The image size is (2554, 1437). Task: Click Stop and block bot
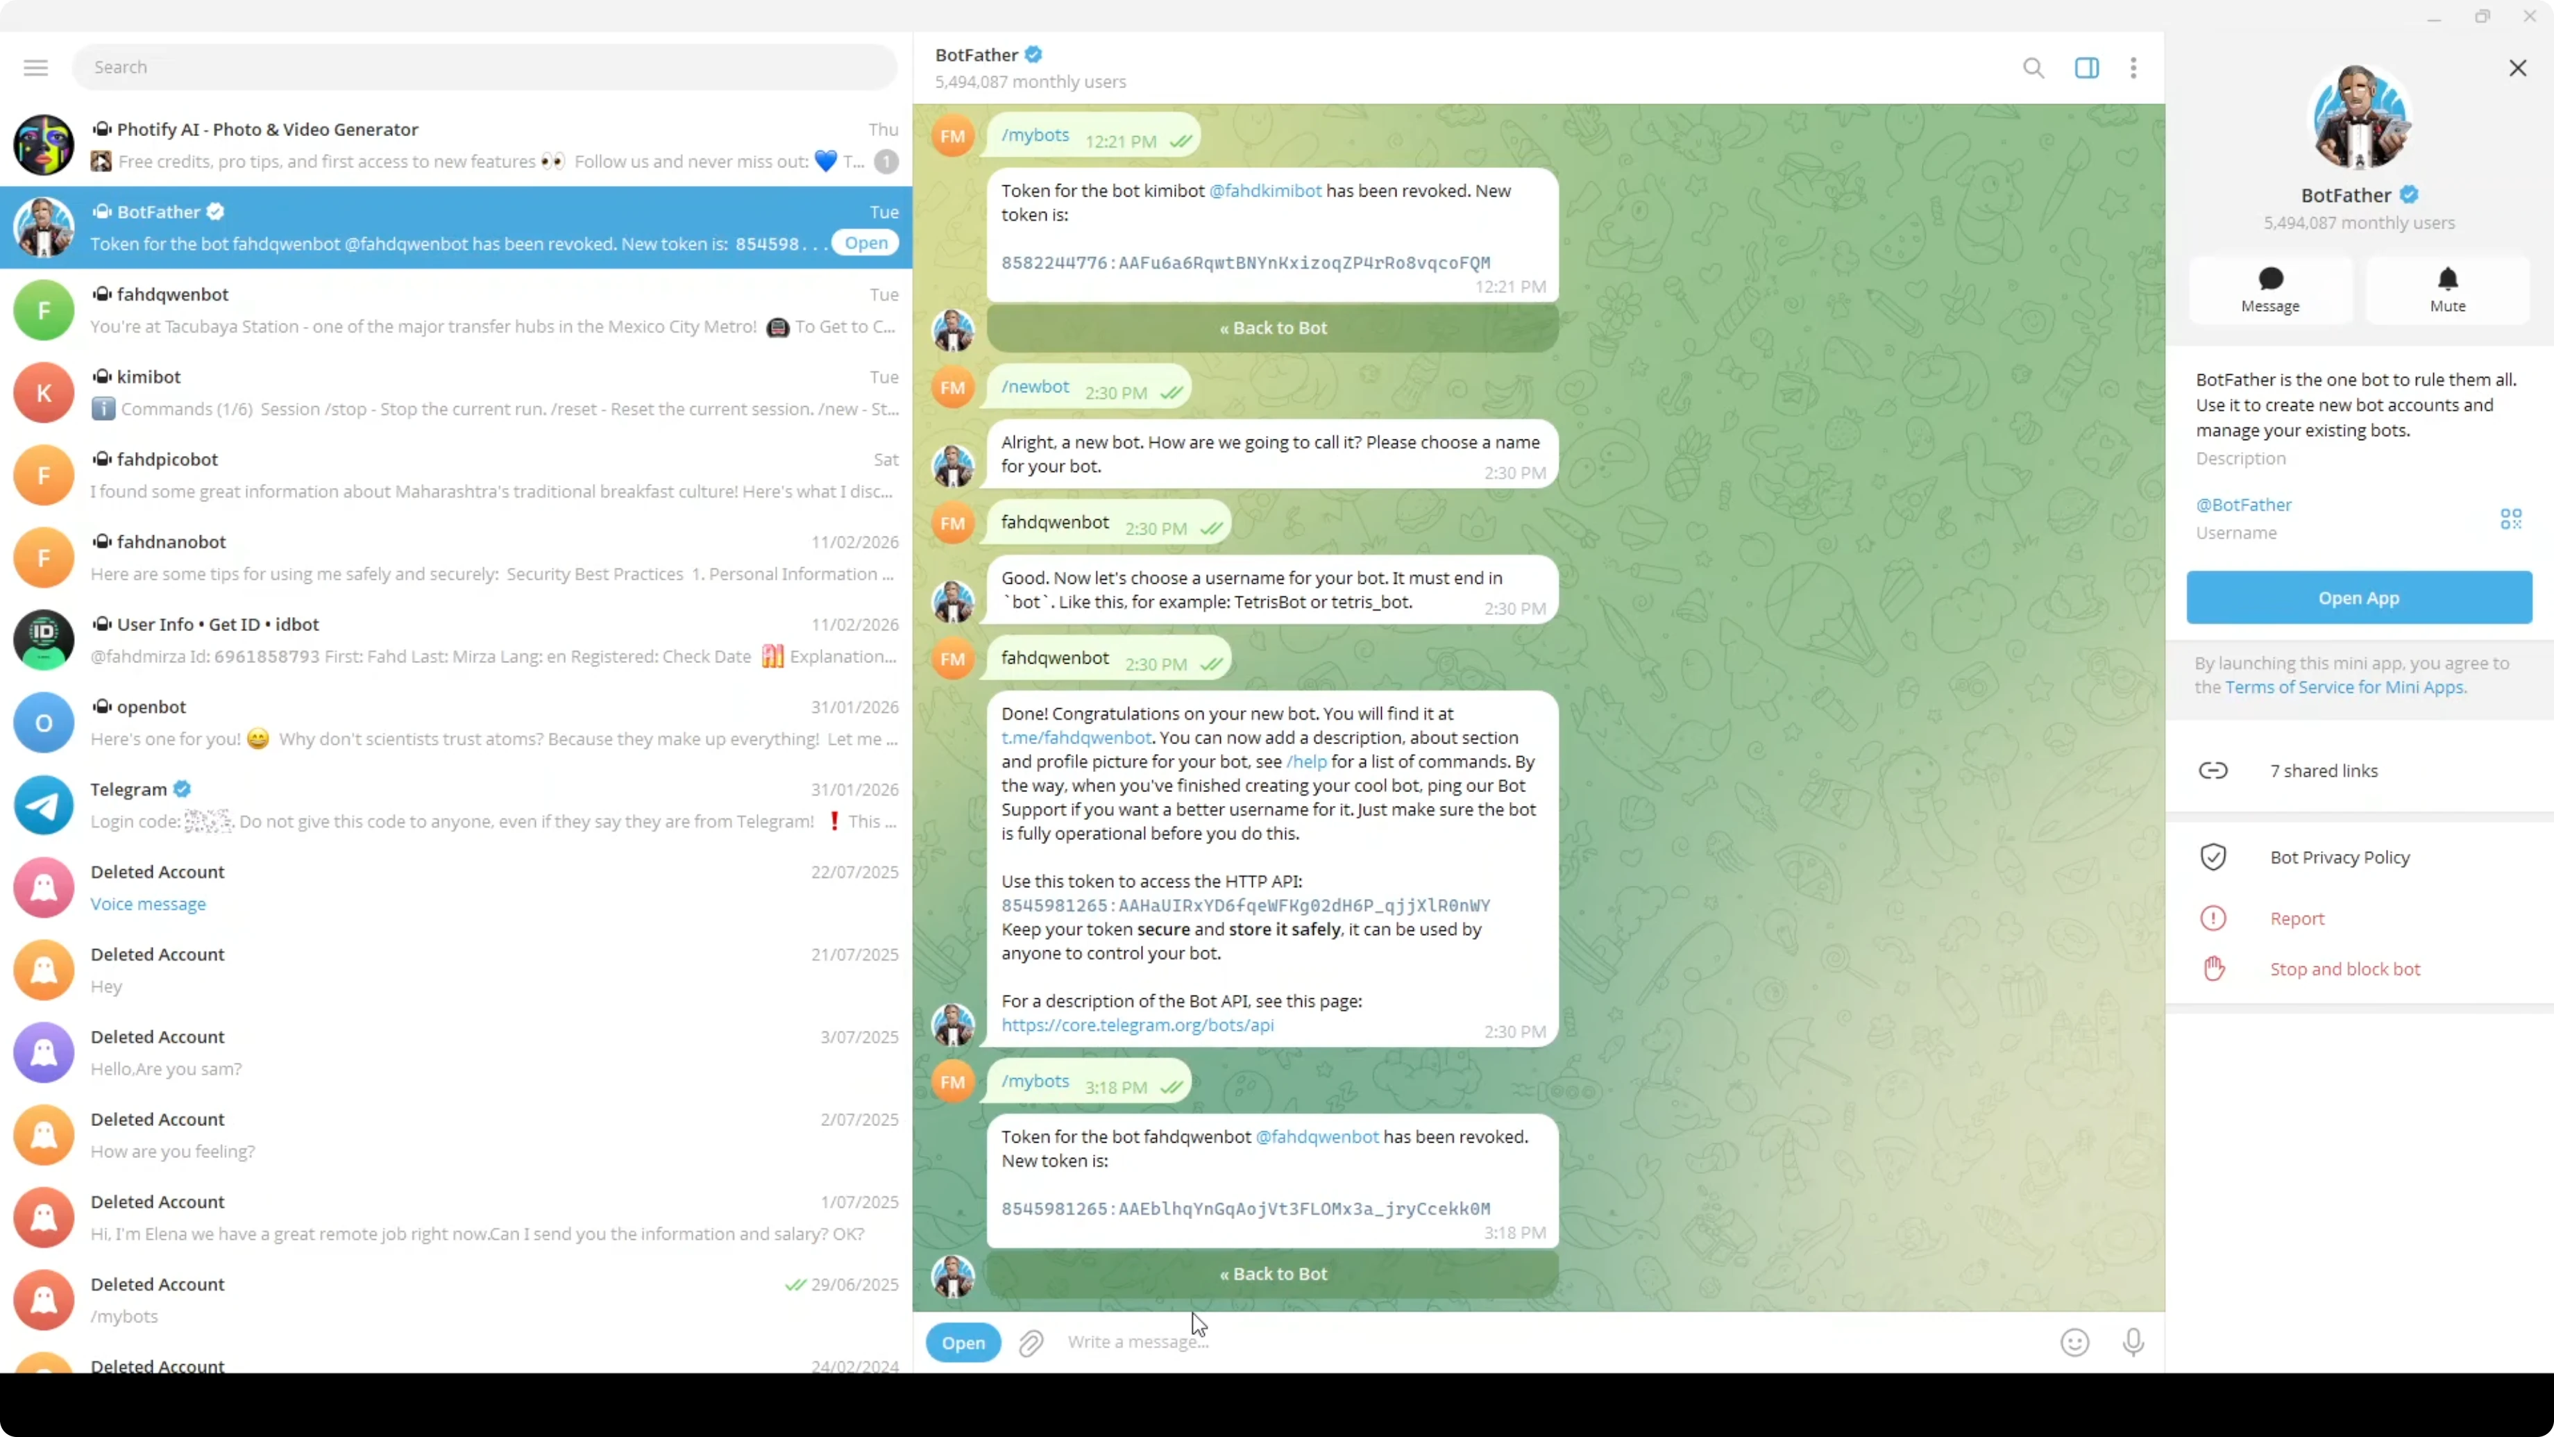pyautogui.click(x=2344, y=969)
